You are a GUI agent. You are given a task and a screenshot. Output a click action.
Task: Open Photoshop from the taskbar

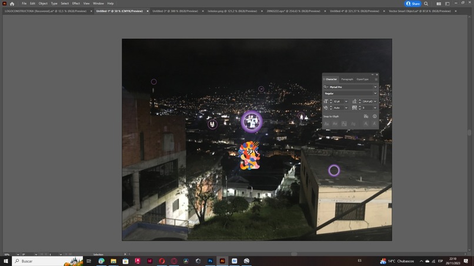pyautogui.click(x=210, y=261)
